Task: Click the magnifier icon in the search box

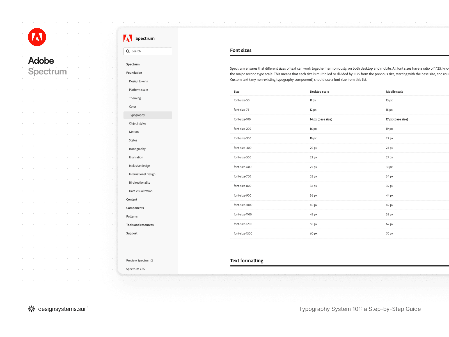Action: tap(128, 51)
